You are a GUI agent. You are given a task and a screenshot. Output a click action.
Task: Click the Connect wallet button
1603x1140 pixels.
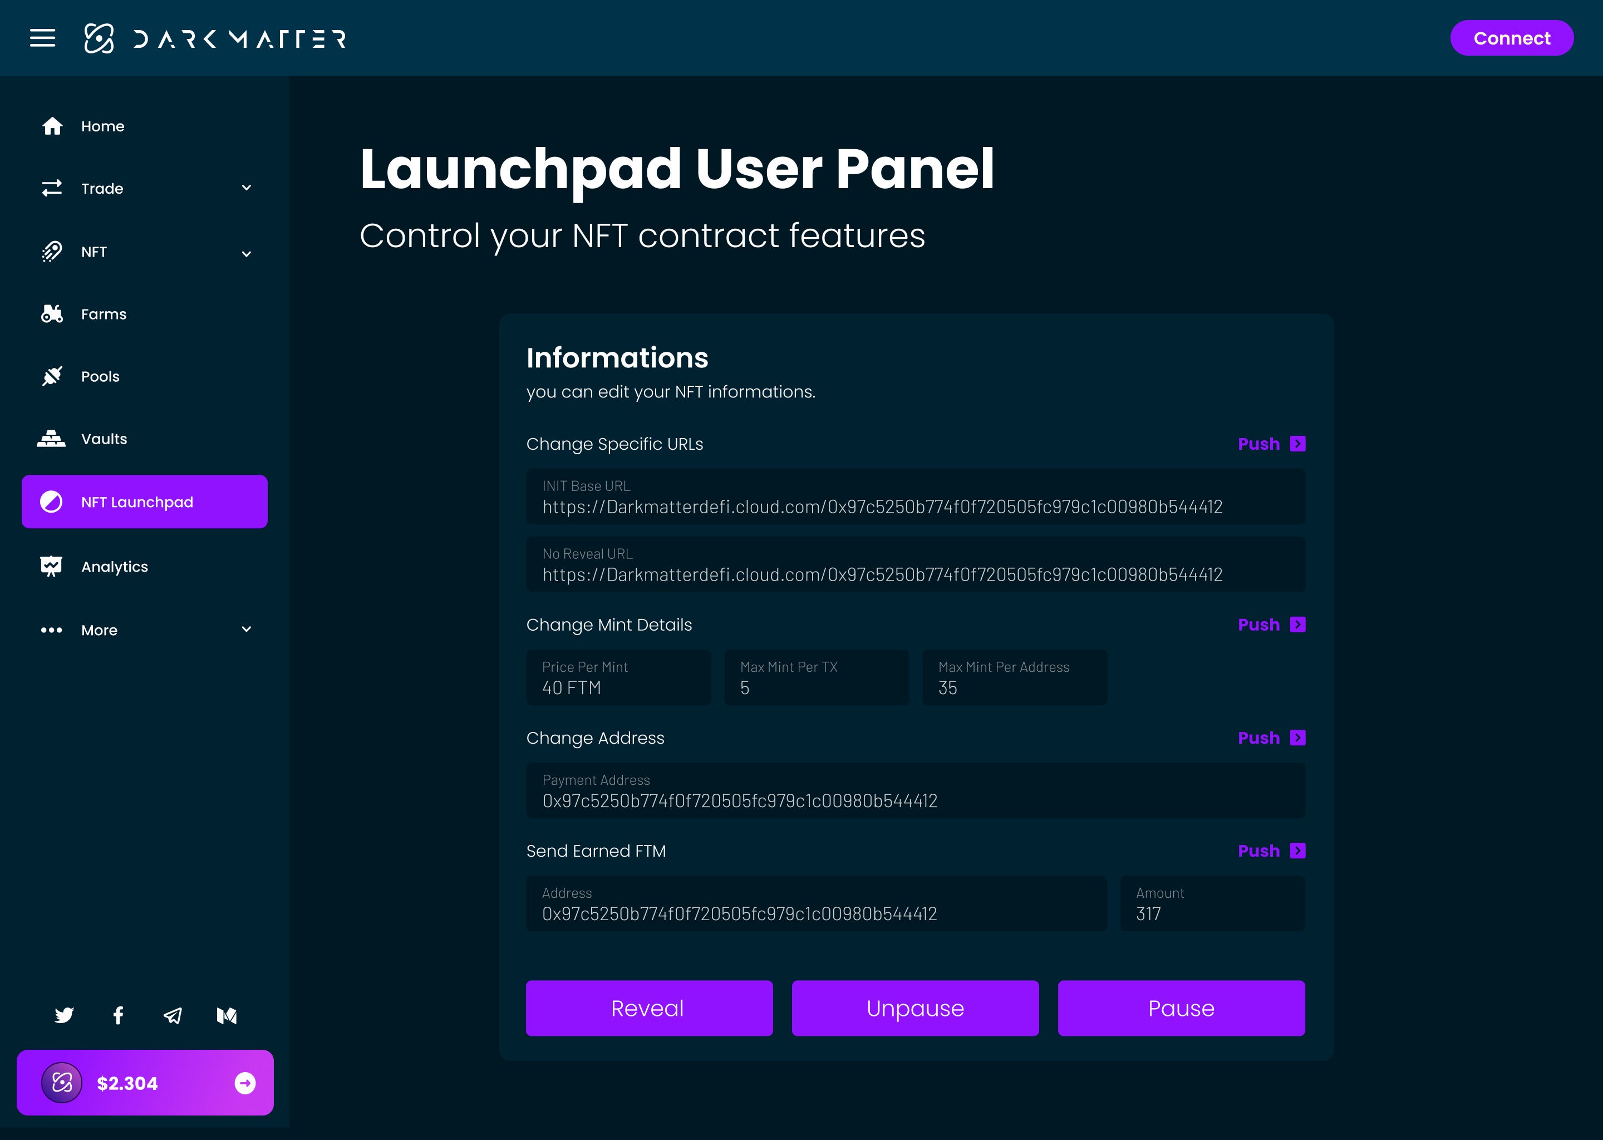click(x=1511, y=38)
